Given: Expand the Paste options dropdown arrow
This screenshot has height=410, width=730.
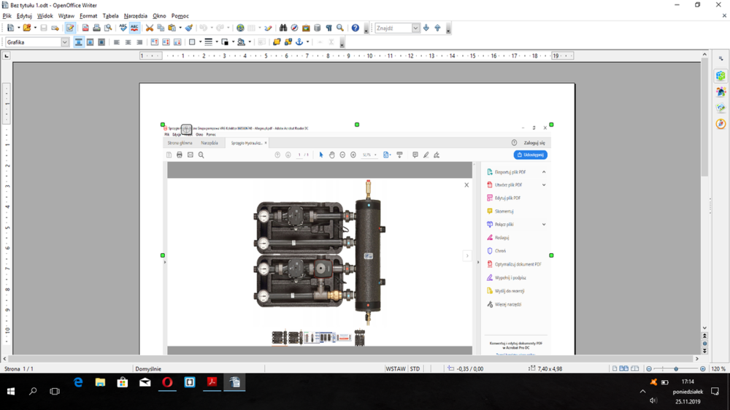Looking at the screenshot, I should pos(180,28).
